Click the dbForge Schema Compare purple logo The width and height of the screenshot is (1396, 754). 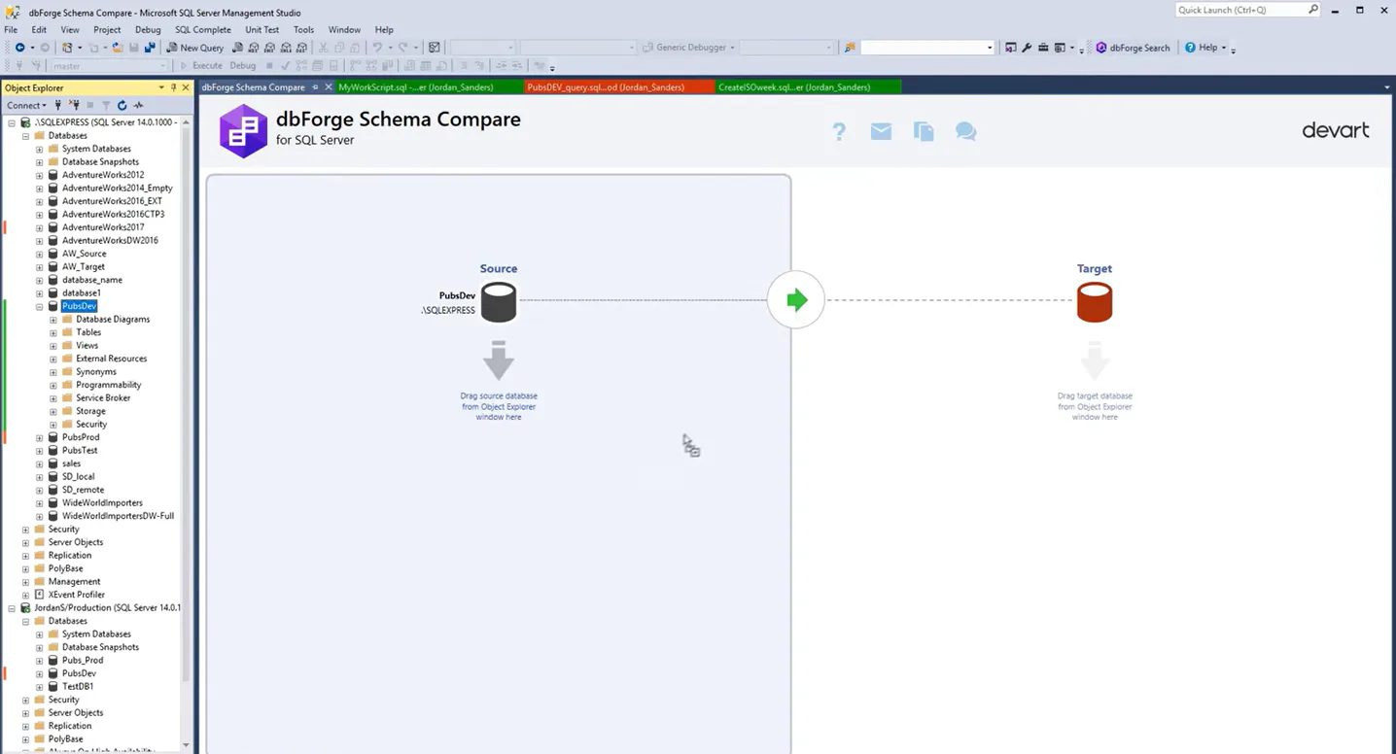(243, 131)
